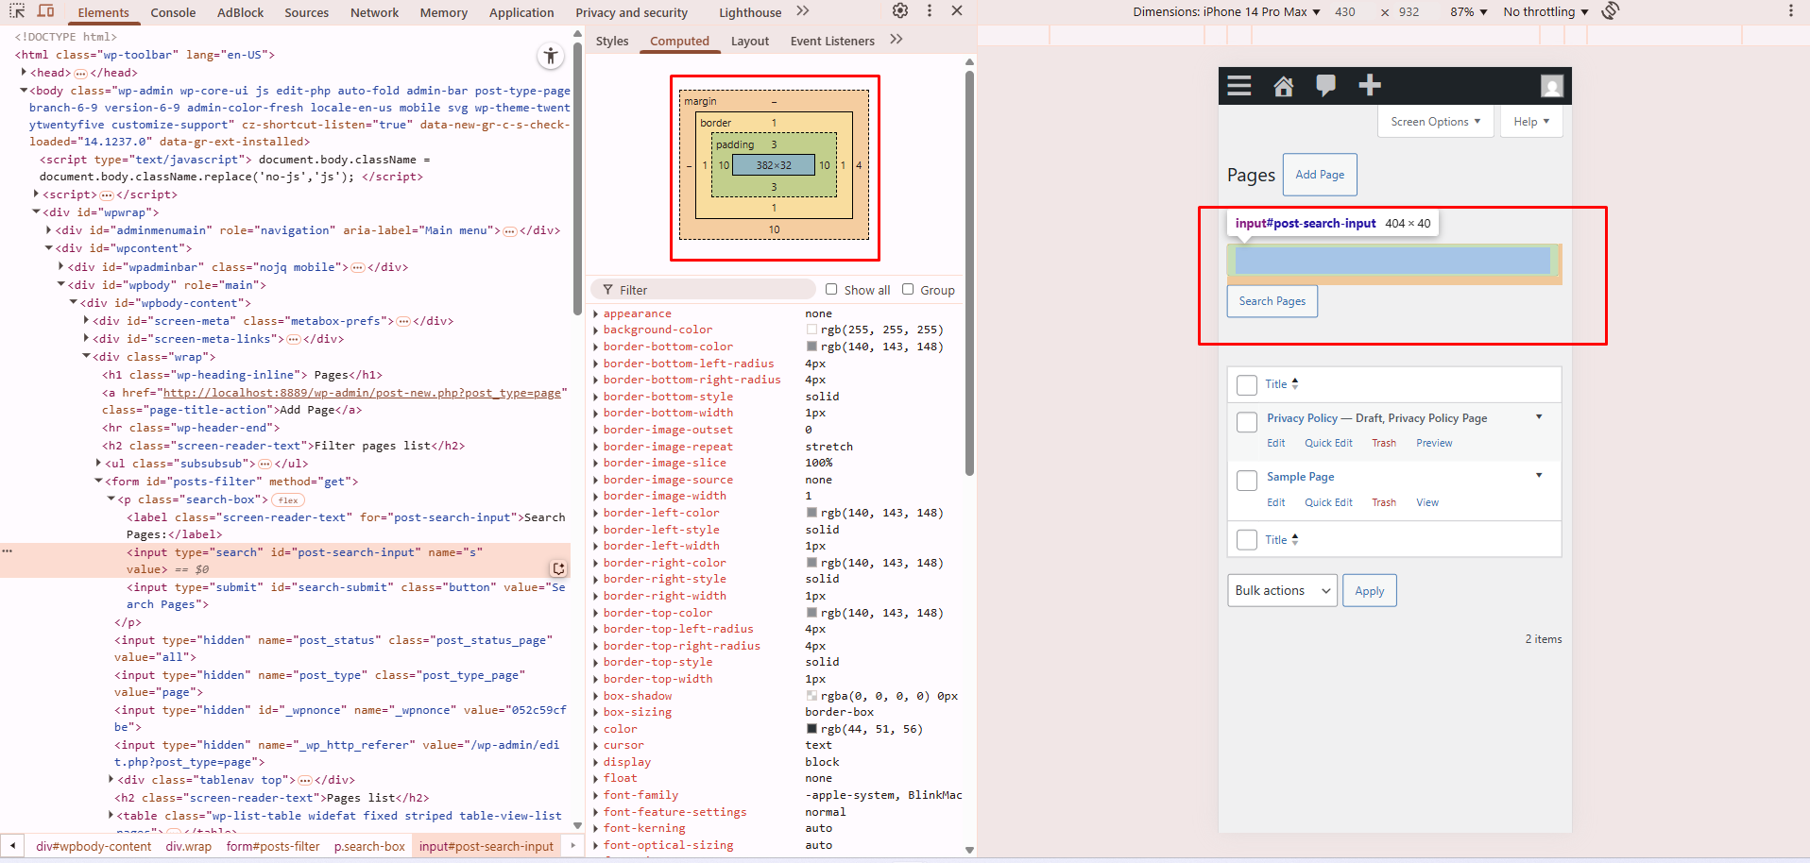Check the Privacy Policy row checkbox
The width and height of the screenshot is (1810, 863).
pos(1247,422)
